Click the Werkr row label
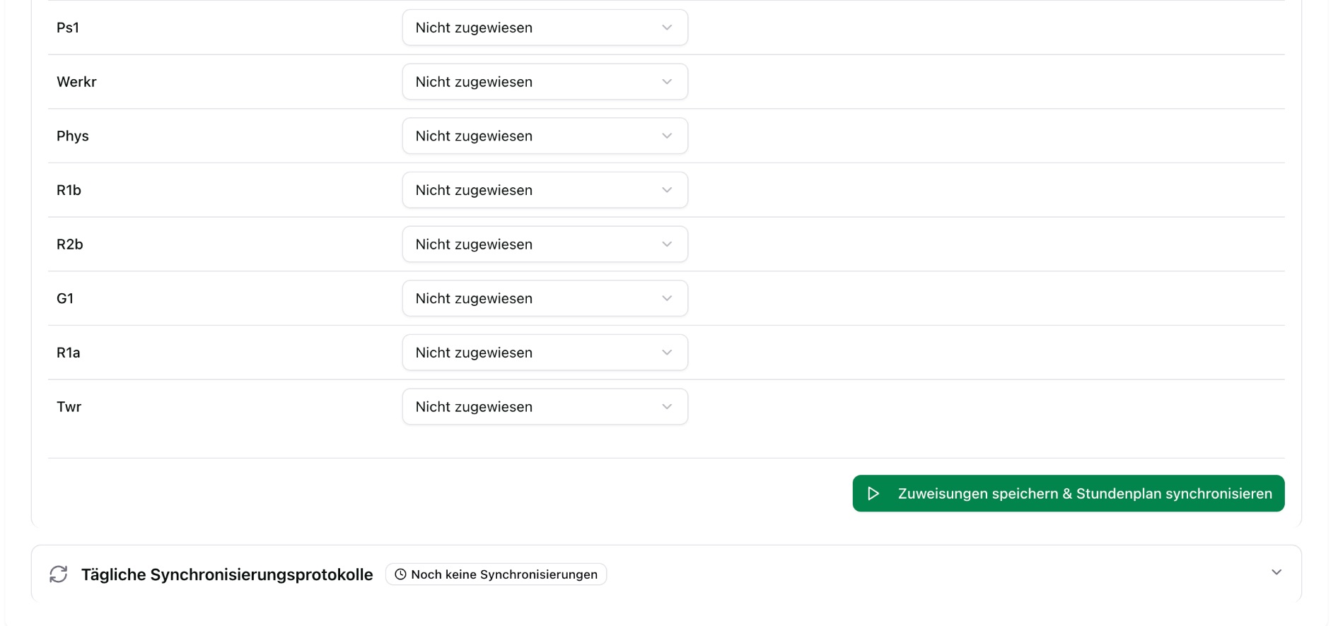The height and width of the screenshot is (626, 1338). [x=76, y=82]
